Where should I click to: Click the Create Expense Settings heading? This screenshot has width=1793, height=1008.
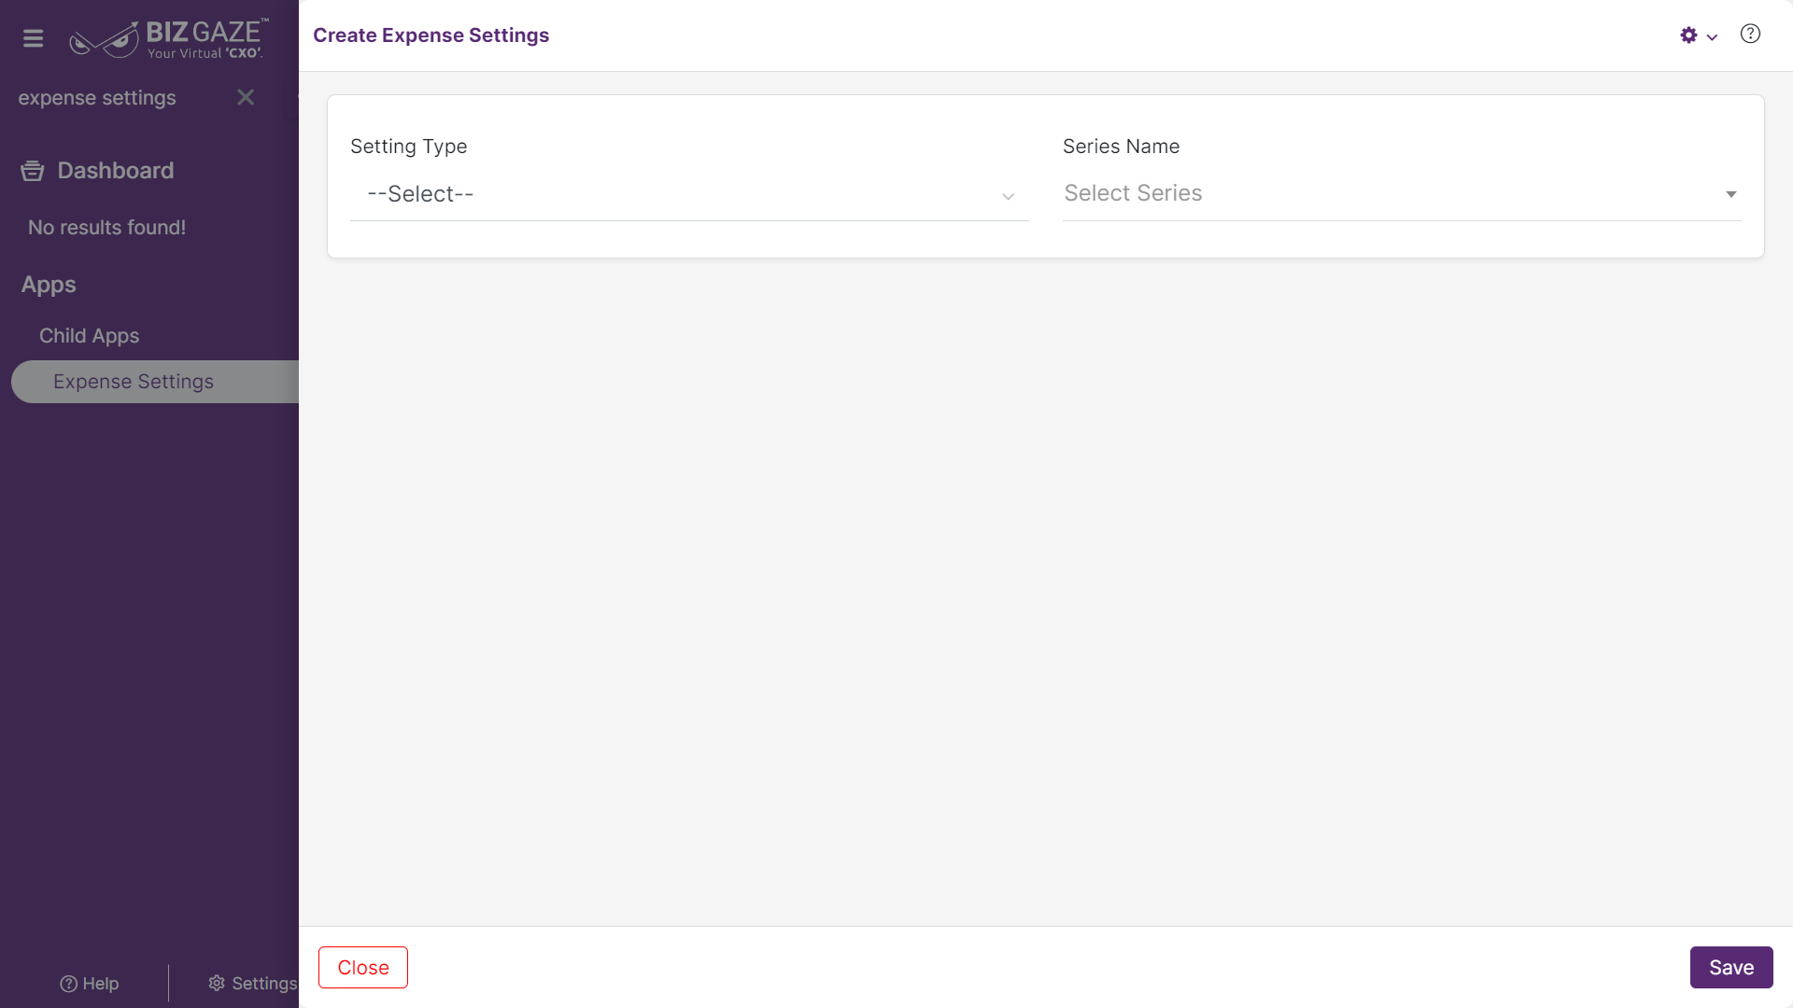[431, 35]
